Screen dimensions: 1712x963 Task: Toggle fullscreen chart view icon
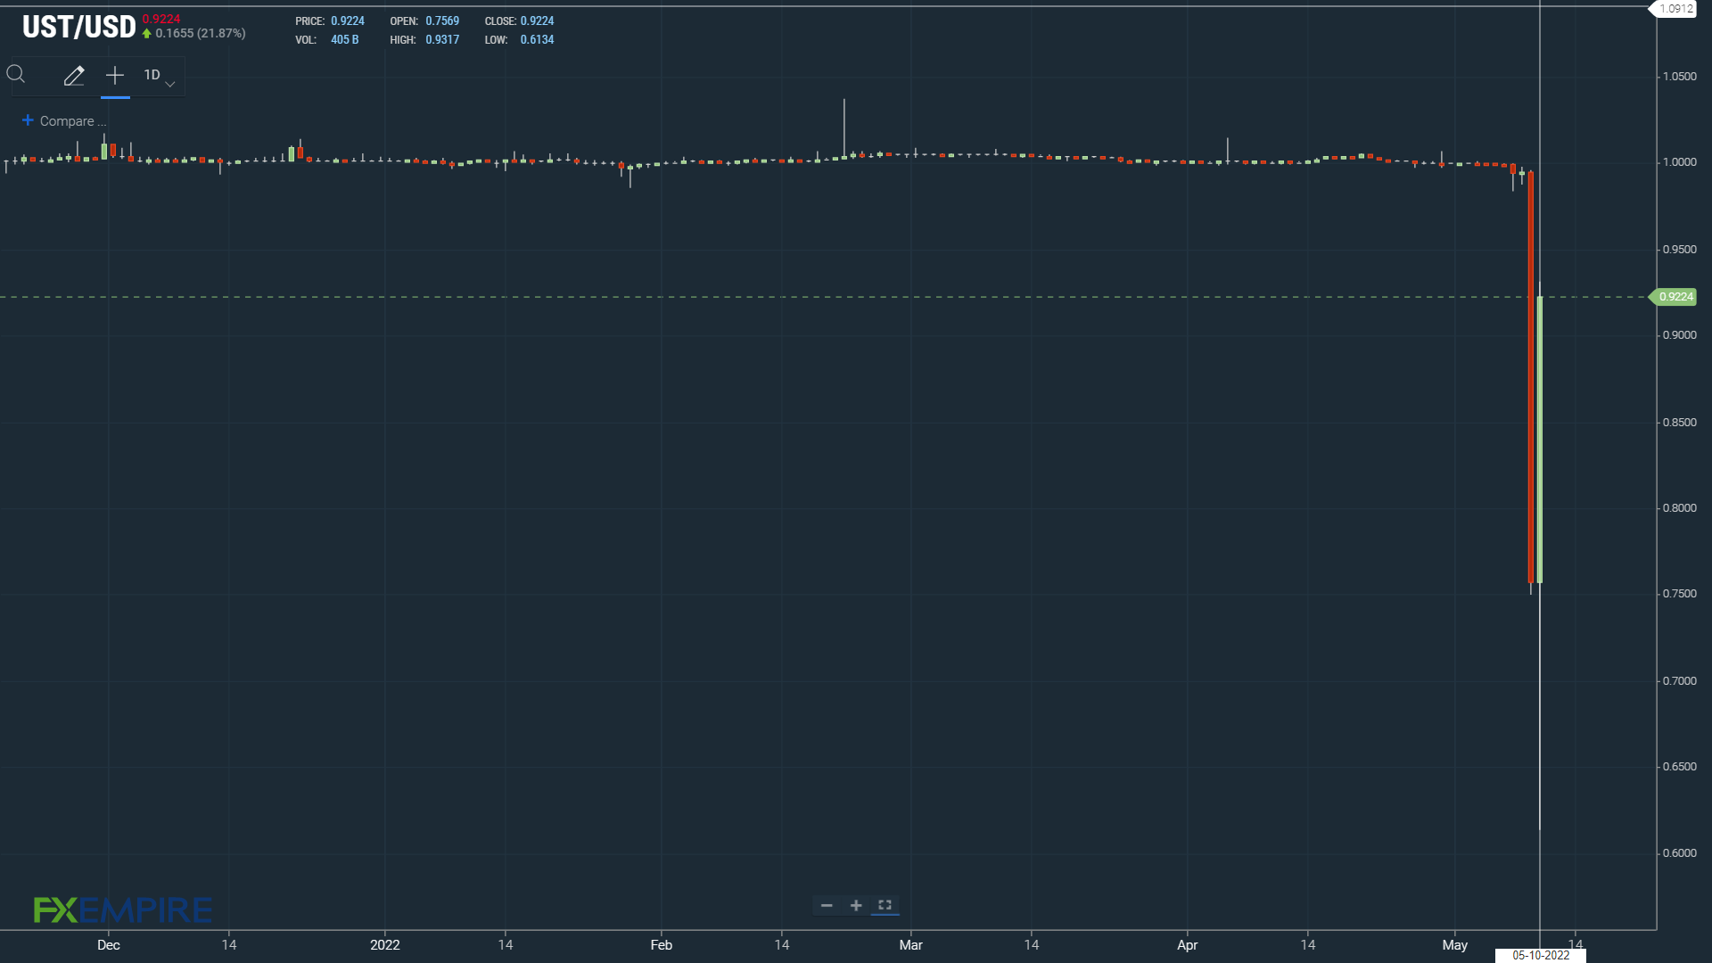tap(885, 905)
